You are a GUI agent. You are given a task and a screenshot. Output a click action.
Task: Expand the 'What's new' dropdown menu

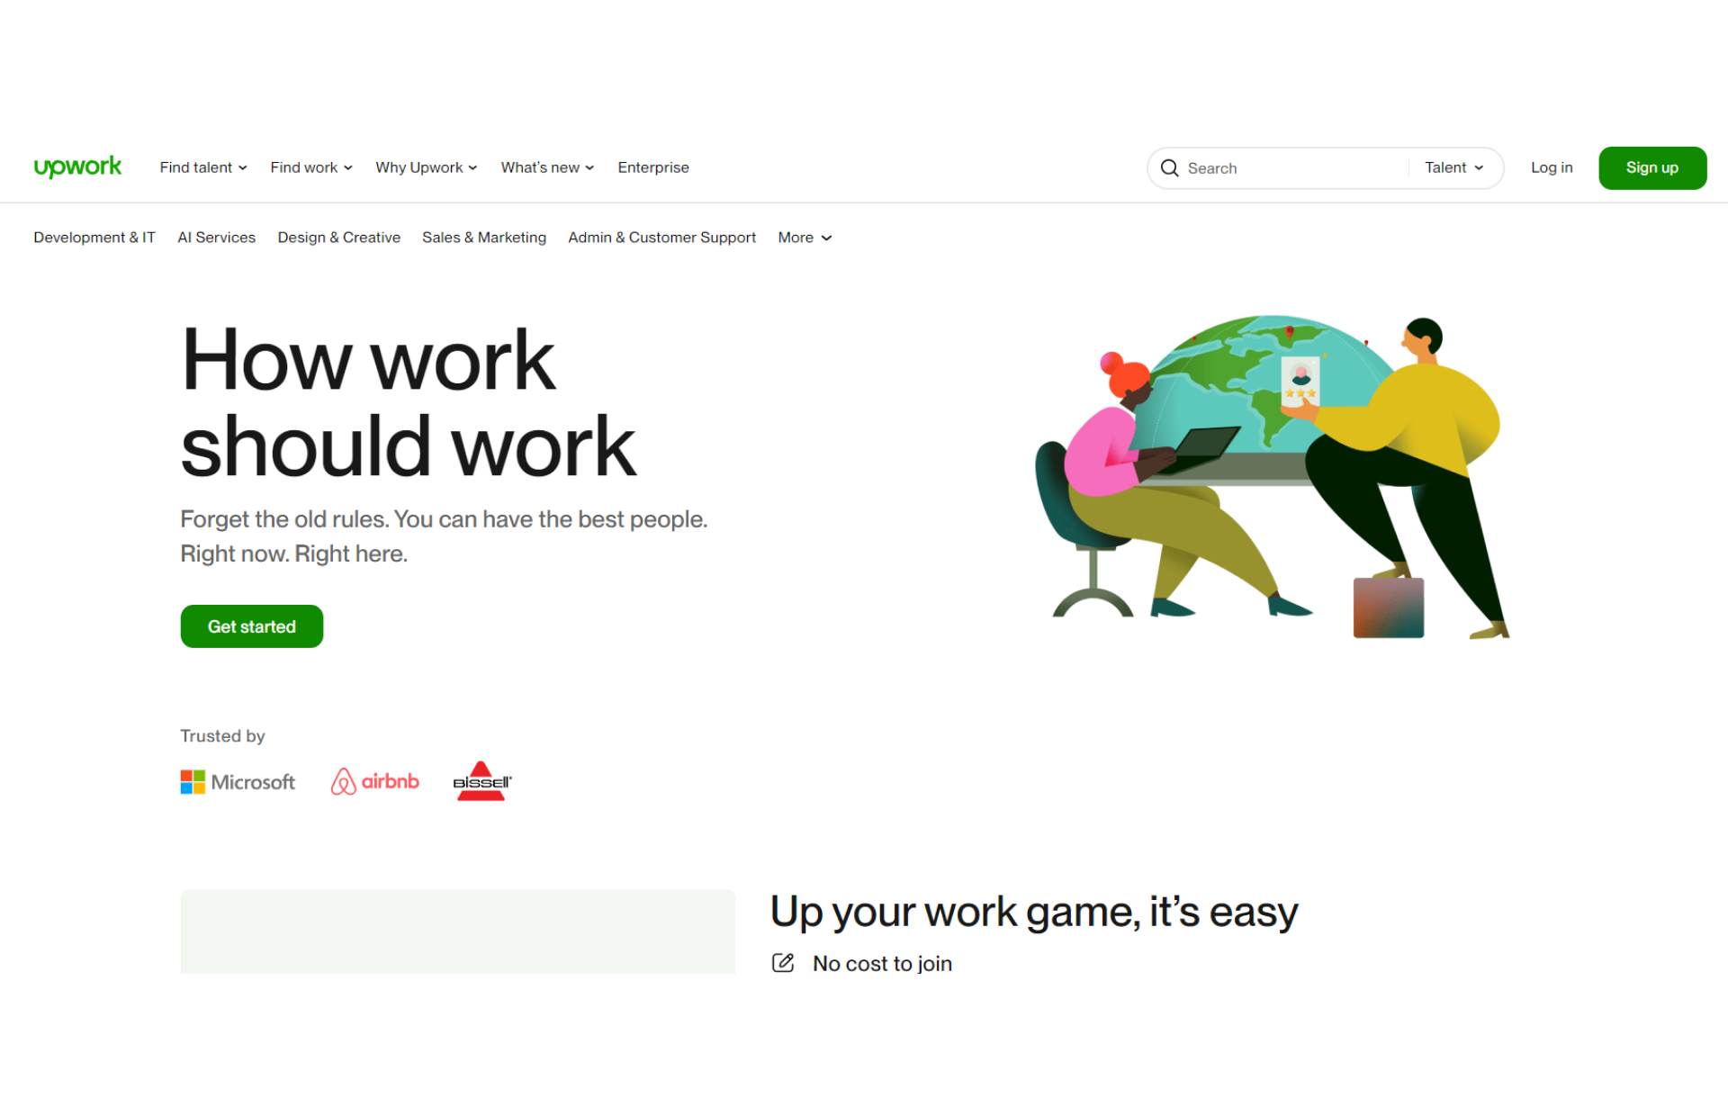click(546, 166)
